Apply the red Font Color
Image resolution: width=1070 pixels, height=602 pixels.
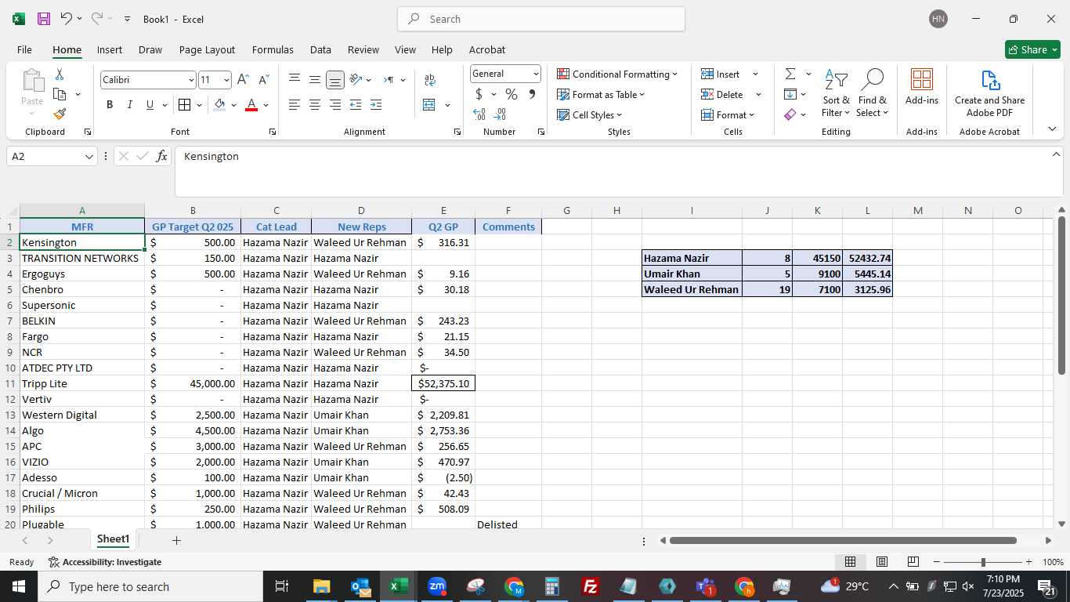click(x=251, y=104)
